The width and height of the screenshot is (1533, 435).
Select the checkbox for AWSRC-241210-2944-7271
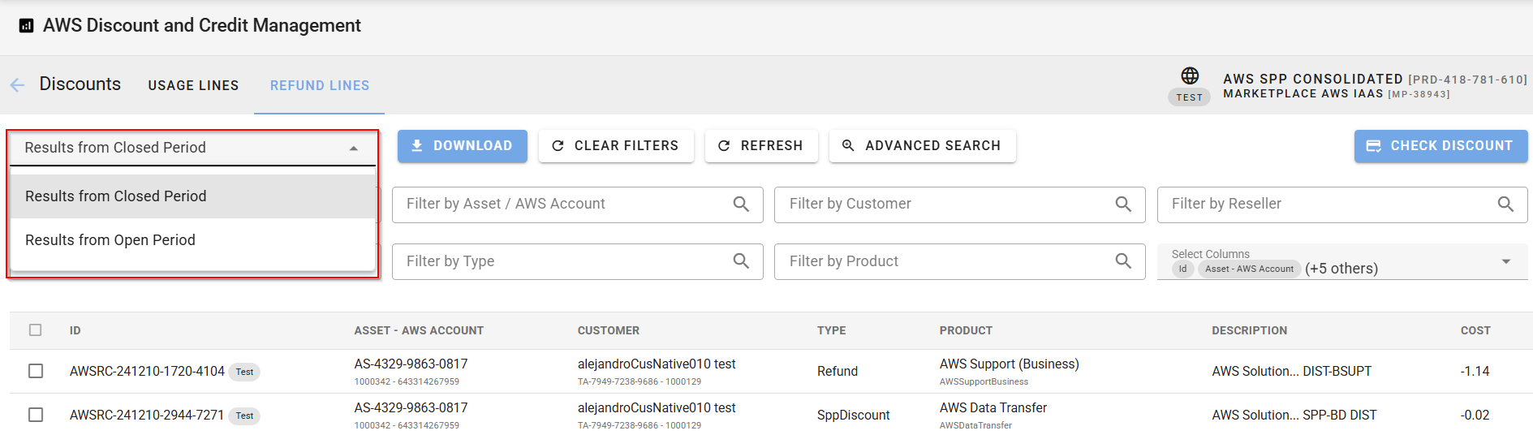coord(36,415)
